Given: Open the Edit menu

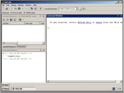Looking at the screenshot, I should [x=8, y=5].
